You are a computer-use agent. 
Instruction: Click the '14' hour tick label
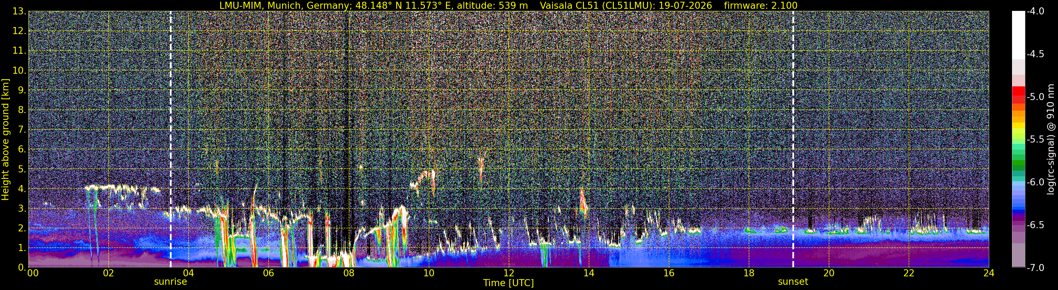[588, 273]
